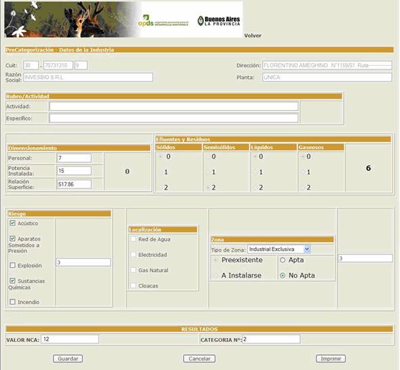
Task: Uncheck Sustancias Químicas checkbox
Action: click(12, 281)
